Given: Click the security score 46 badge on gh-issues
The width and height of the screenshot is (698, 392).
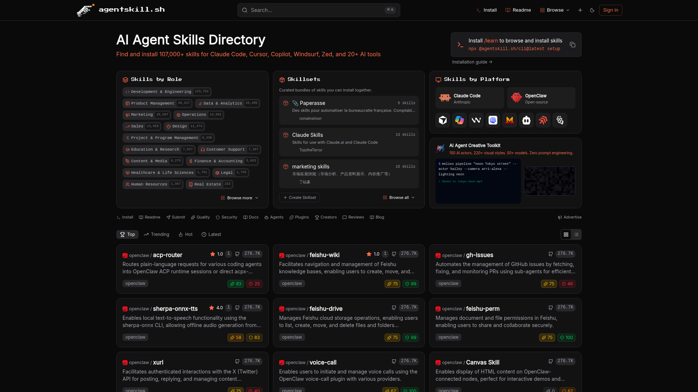Looking at the screenshot, I should click(567, 284).
